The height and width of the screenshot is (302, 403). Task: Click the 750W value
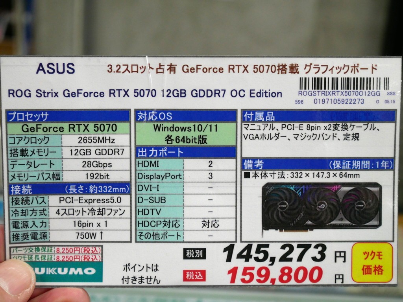[89, 236]
